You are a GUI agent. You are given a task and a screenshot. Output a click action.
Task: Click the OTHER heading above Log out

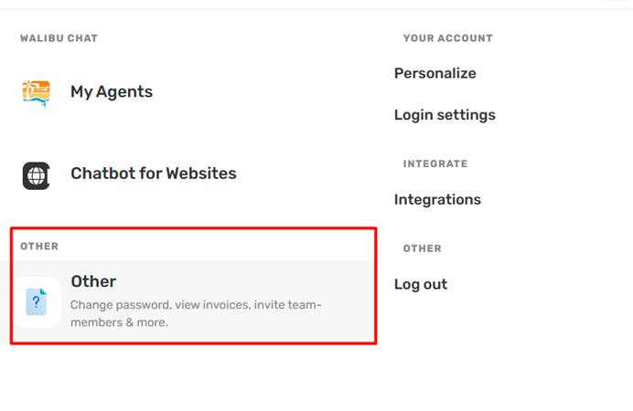(423, 248)
